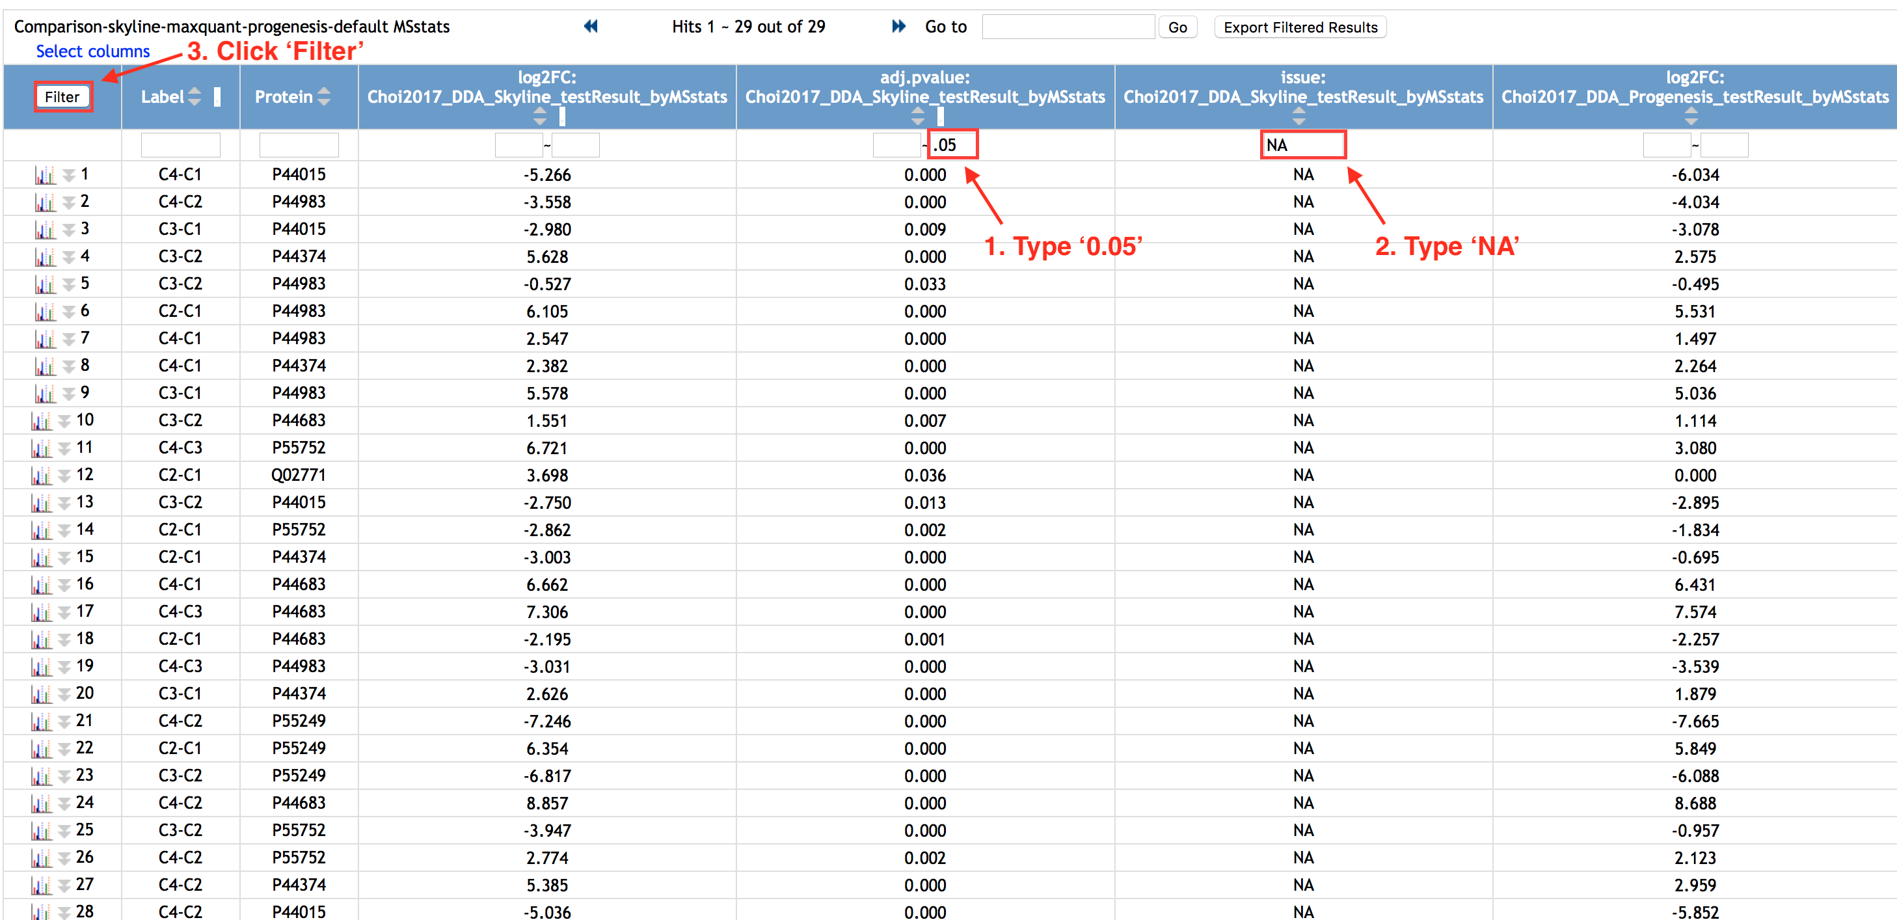Go to previous page with double-left arrow

[x=591, y=27]
